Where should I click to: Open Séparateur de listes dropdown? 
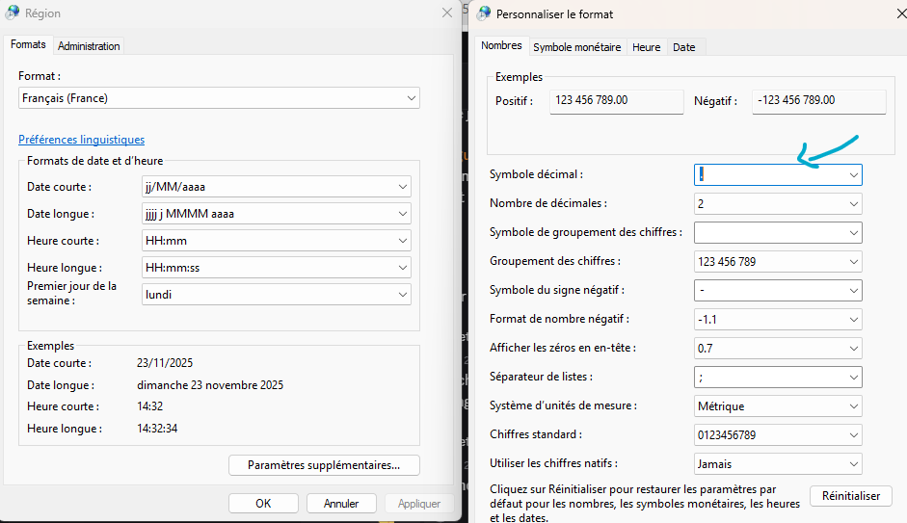coord(778,378)
